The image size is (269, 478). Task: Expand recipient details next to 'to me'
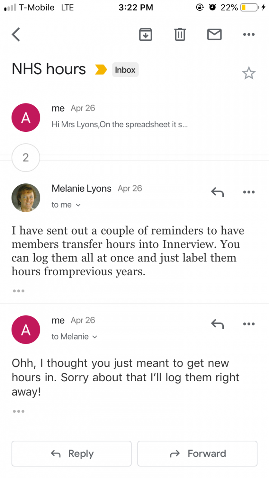[x=78, y=205]
